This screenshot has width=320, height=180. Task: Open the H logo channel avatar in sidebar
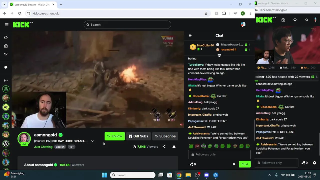tap(6, 144)
